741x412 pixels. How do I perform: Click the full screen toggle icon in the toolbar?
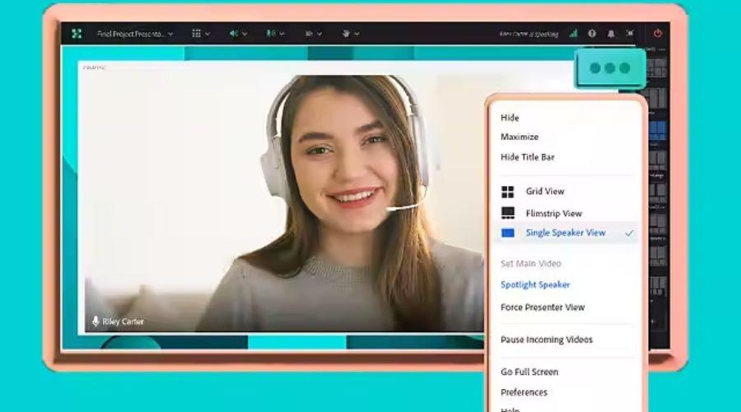630,34
